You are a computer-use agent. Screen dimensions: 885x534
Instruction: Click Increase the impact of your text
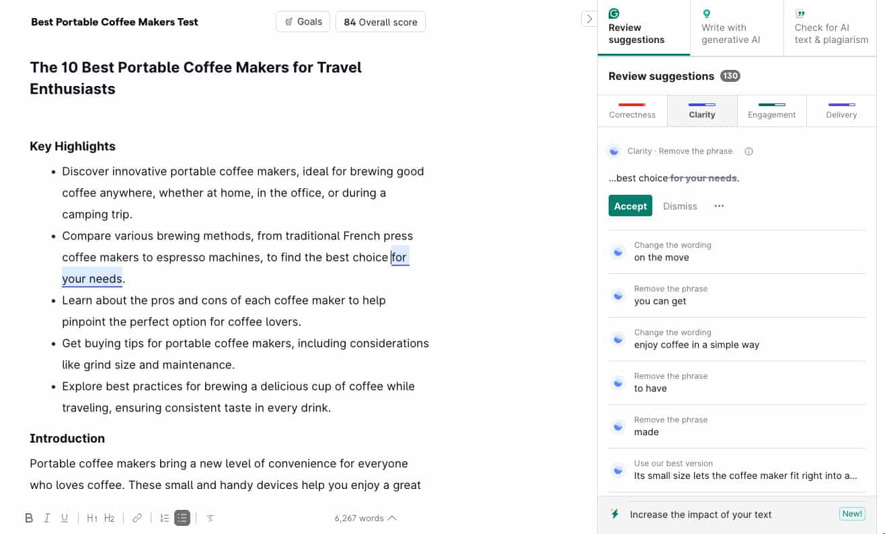701,515
